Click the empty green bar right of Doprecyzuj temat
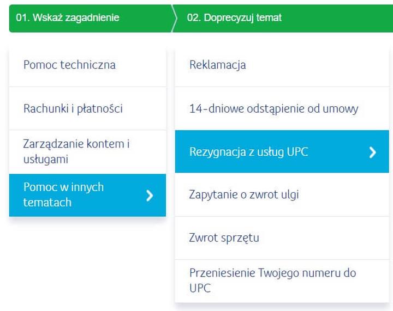Image resolution: width=393 pixels, height=311 pixels. tap(338, 18)
